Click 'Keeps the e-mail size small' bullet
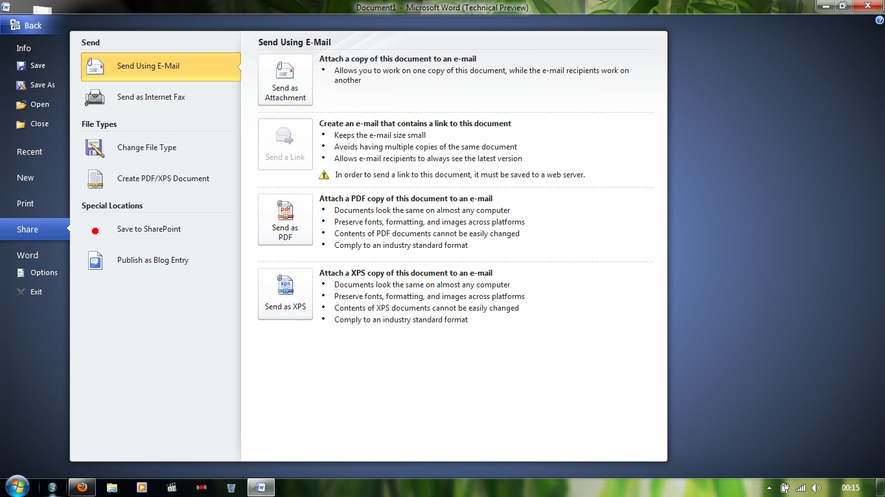This screenshot has width=885, height=497. point(380,135)
